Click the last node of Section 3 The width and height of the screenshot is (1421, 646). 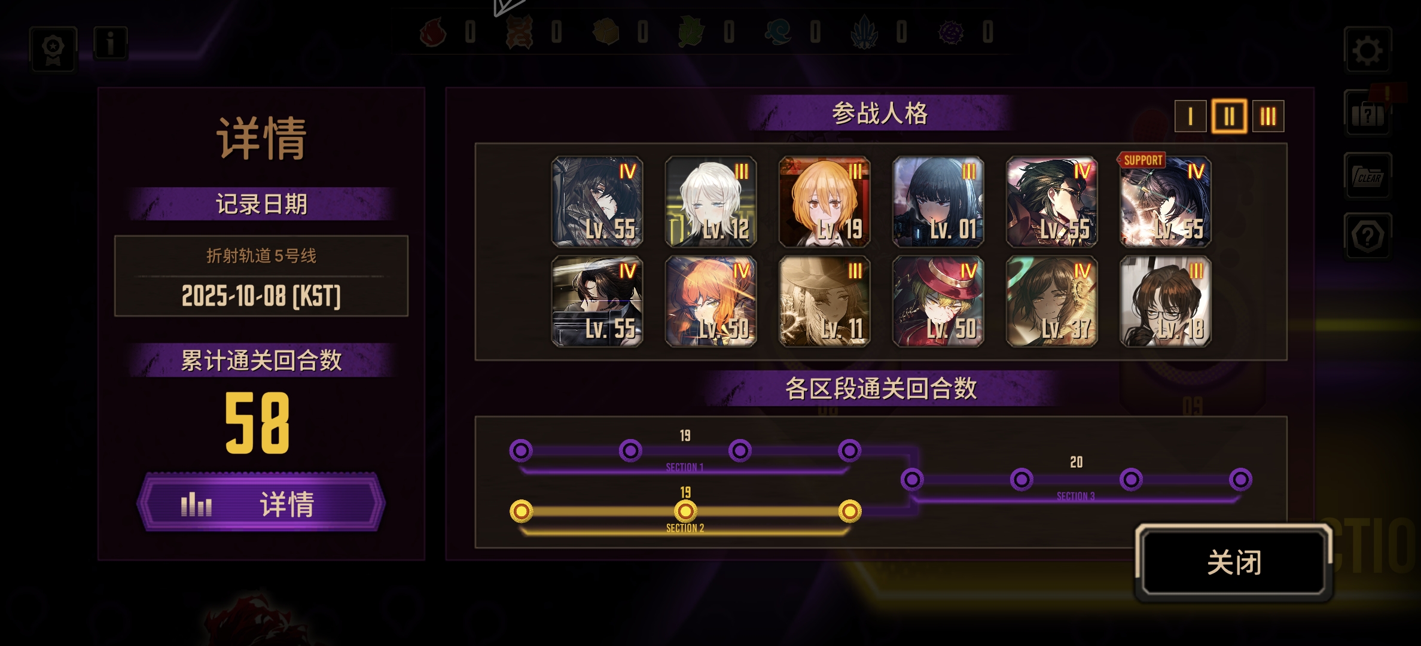coord(1240,479)
